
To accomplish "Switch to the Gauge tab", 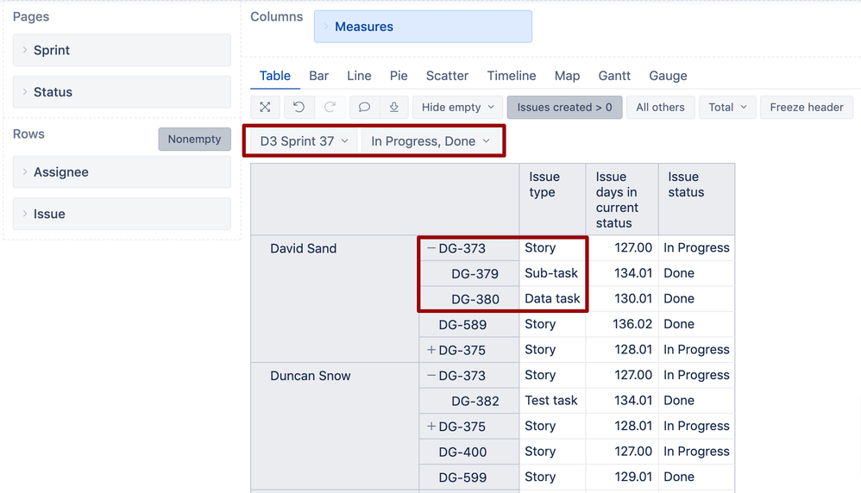I will pyautogui.click(x=668, y=76).
